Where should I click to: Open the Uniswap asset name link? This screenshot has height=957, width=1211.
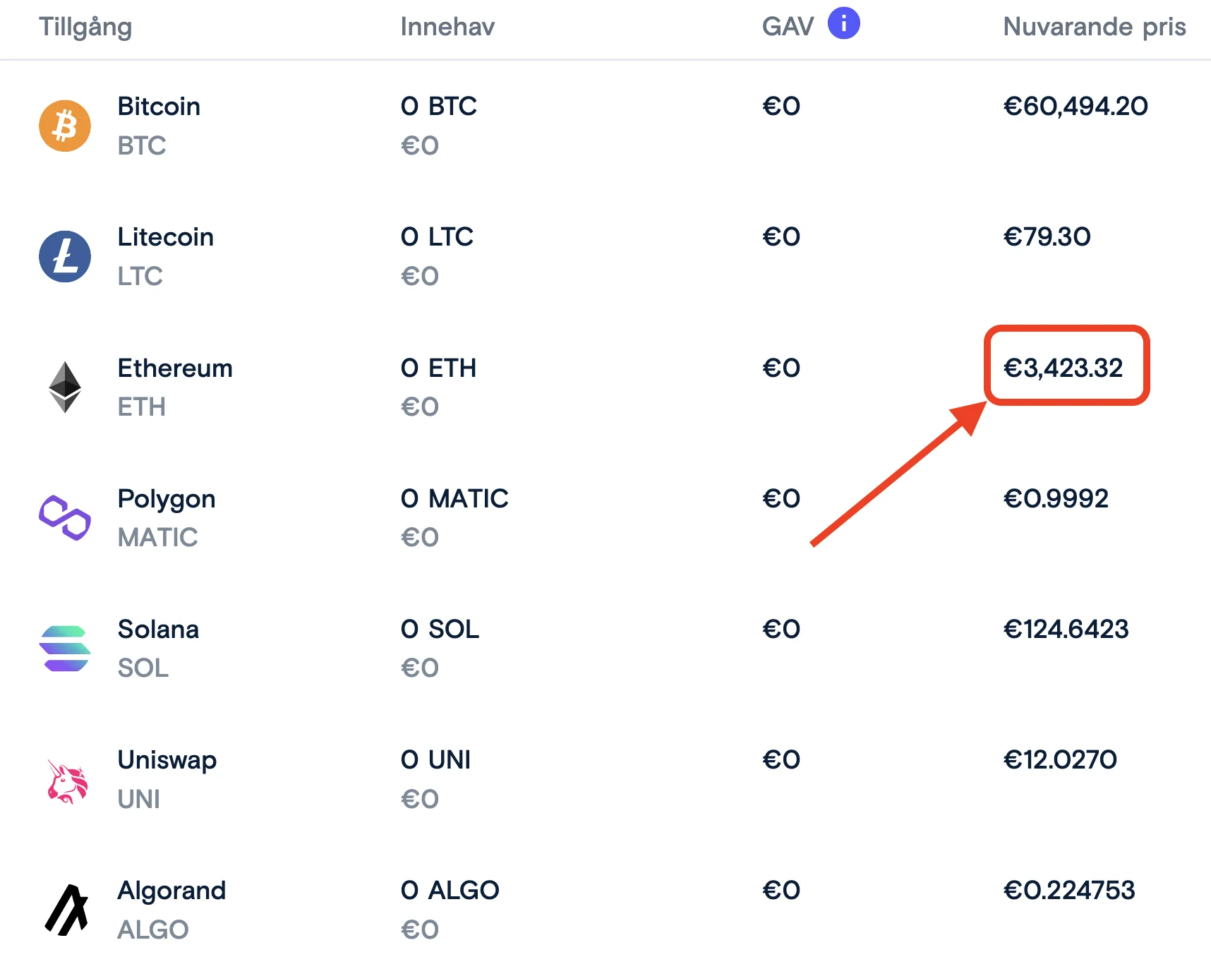[x=167, y=760]
